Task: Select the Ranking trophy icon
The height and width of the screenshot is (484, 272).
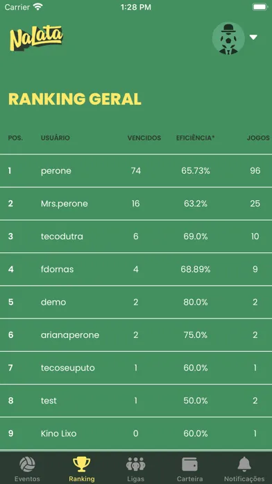Action: (x=82, y=465)
